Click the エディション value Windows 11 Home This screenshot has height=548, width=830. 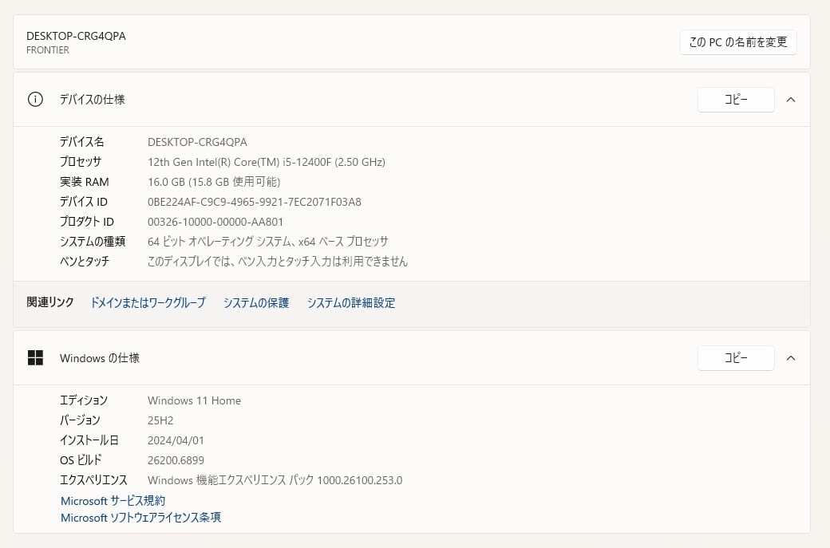[194, 401]
